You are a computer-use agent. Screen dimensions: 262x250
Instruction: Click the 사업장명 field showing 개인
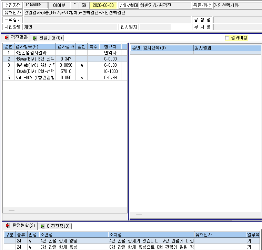click(71, 27)
